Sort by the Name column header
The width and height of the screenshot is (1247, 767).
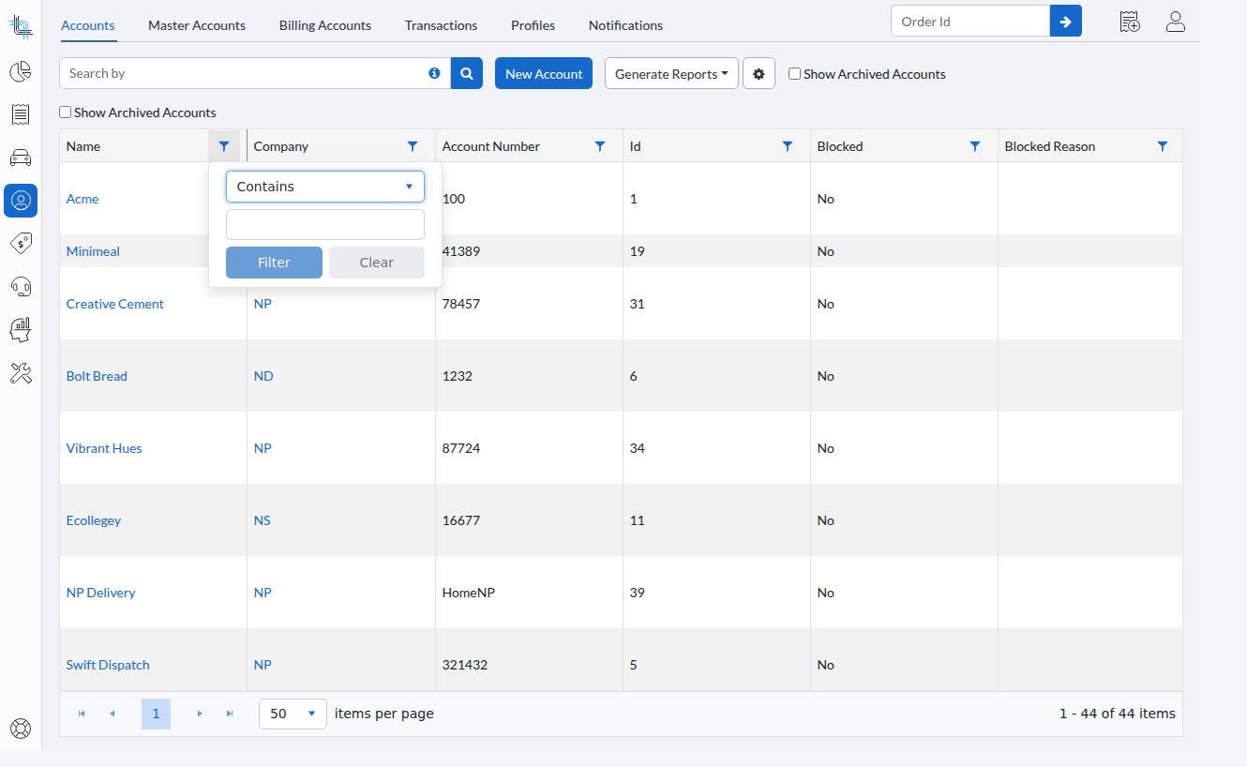(83, 146)
